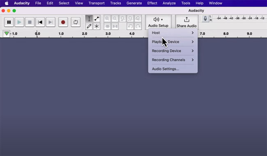Skip to the start of the project

click(x=40, y=22)
